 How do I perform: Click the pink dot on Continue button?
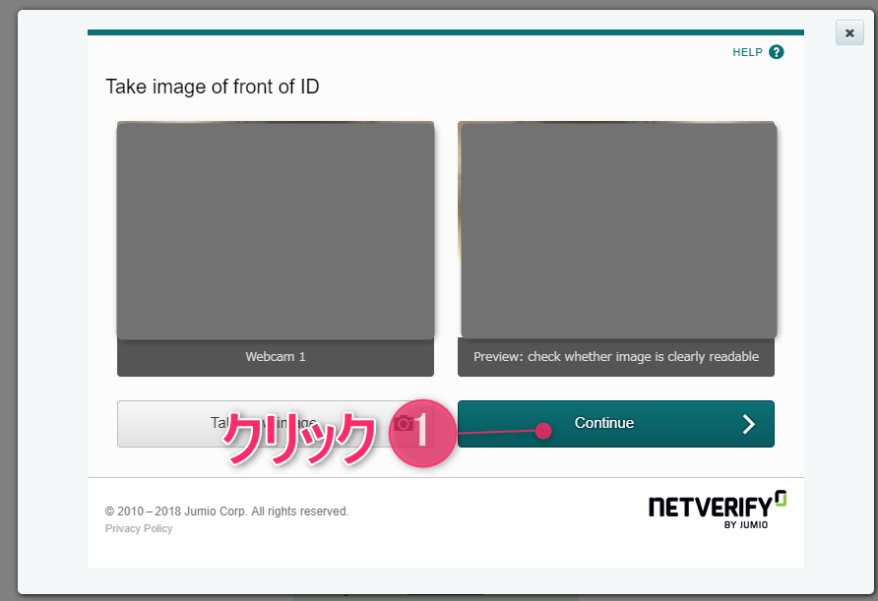[x=542, y=430]
